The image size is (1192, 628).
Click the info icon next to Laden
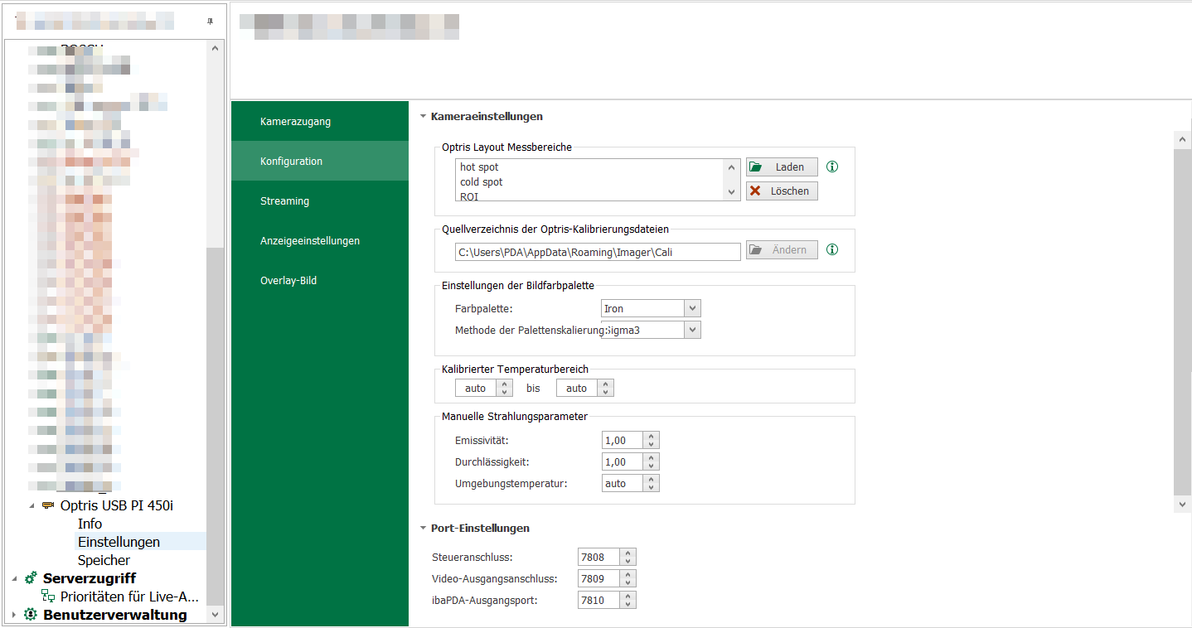coord(833,167)
